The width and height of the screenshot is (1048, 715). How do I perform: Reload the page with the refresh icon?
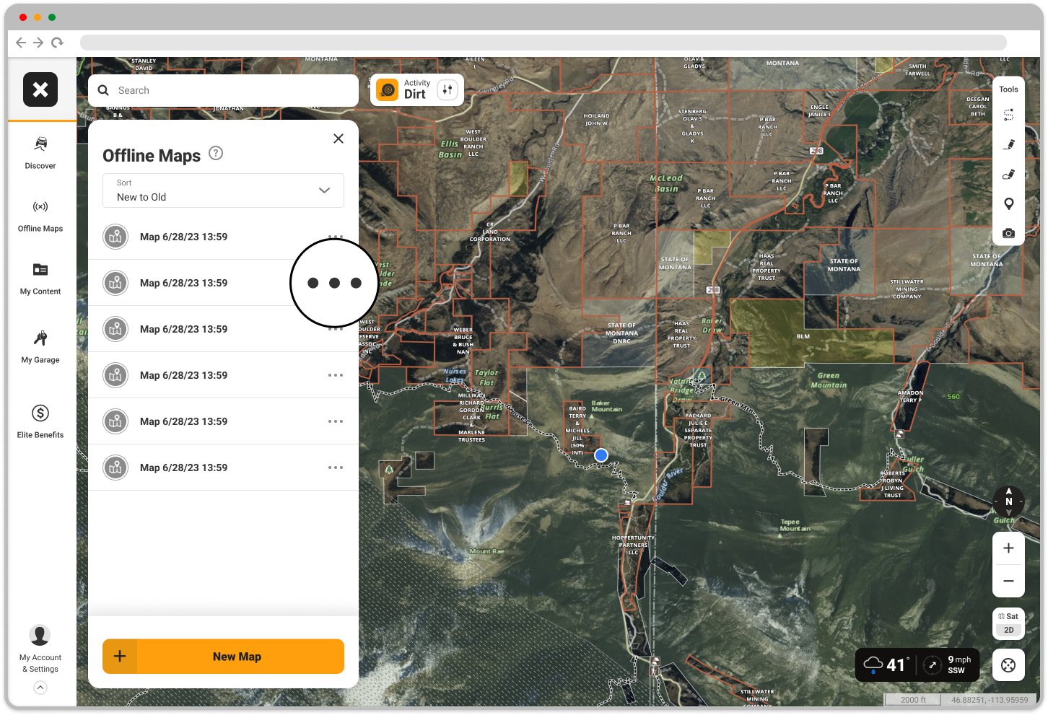pyautogui.click(x=57, y=43)
